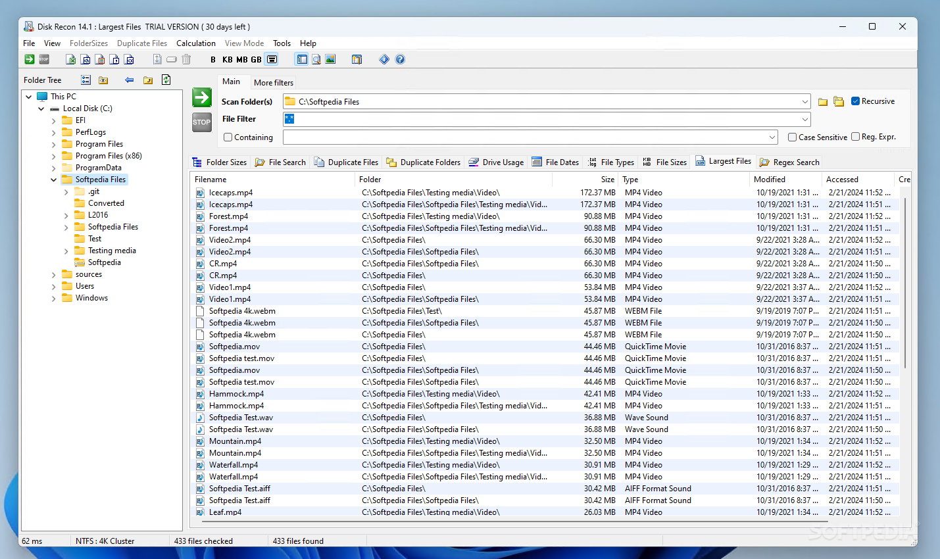Sort by the Filename column header
The image size is (940, 559).
[x=272, y=180]
